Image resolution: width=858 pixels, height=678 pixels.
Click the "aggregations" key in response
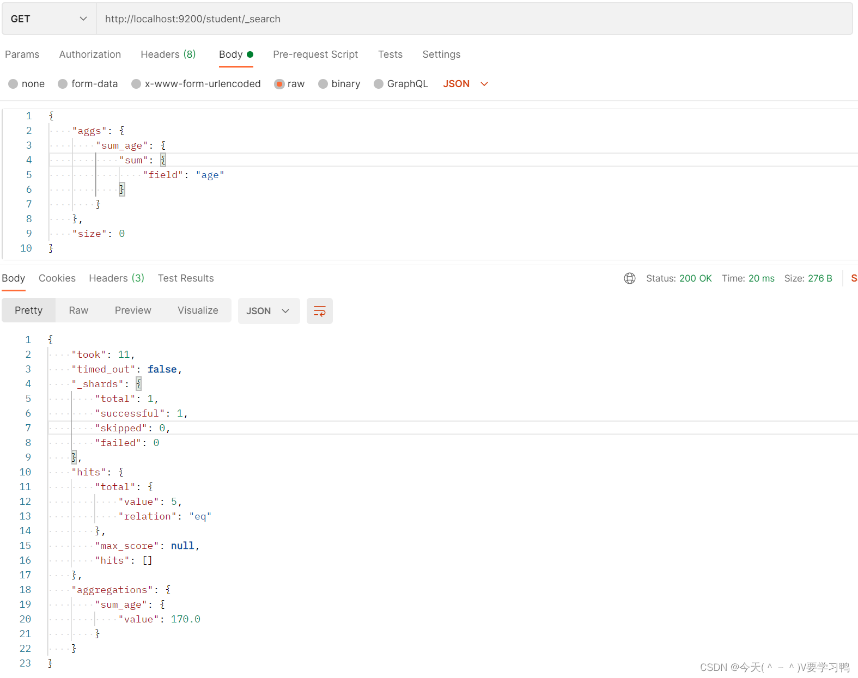pyautogui.click(x=112, y=590)
